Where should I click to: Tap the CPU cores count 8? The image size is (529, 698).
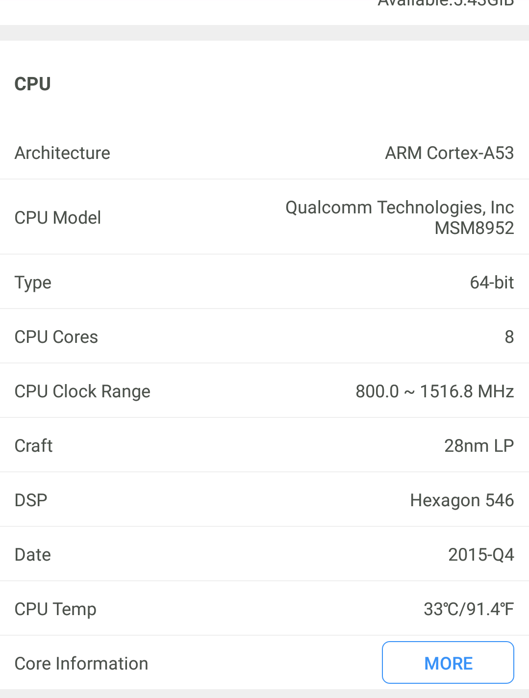[509, 337]
